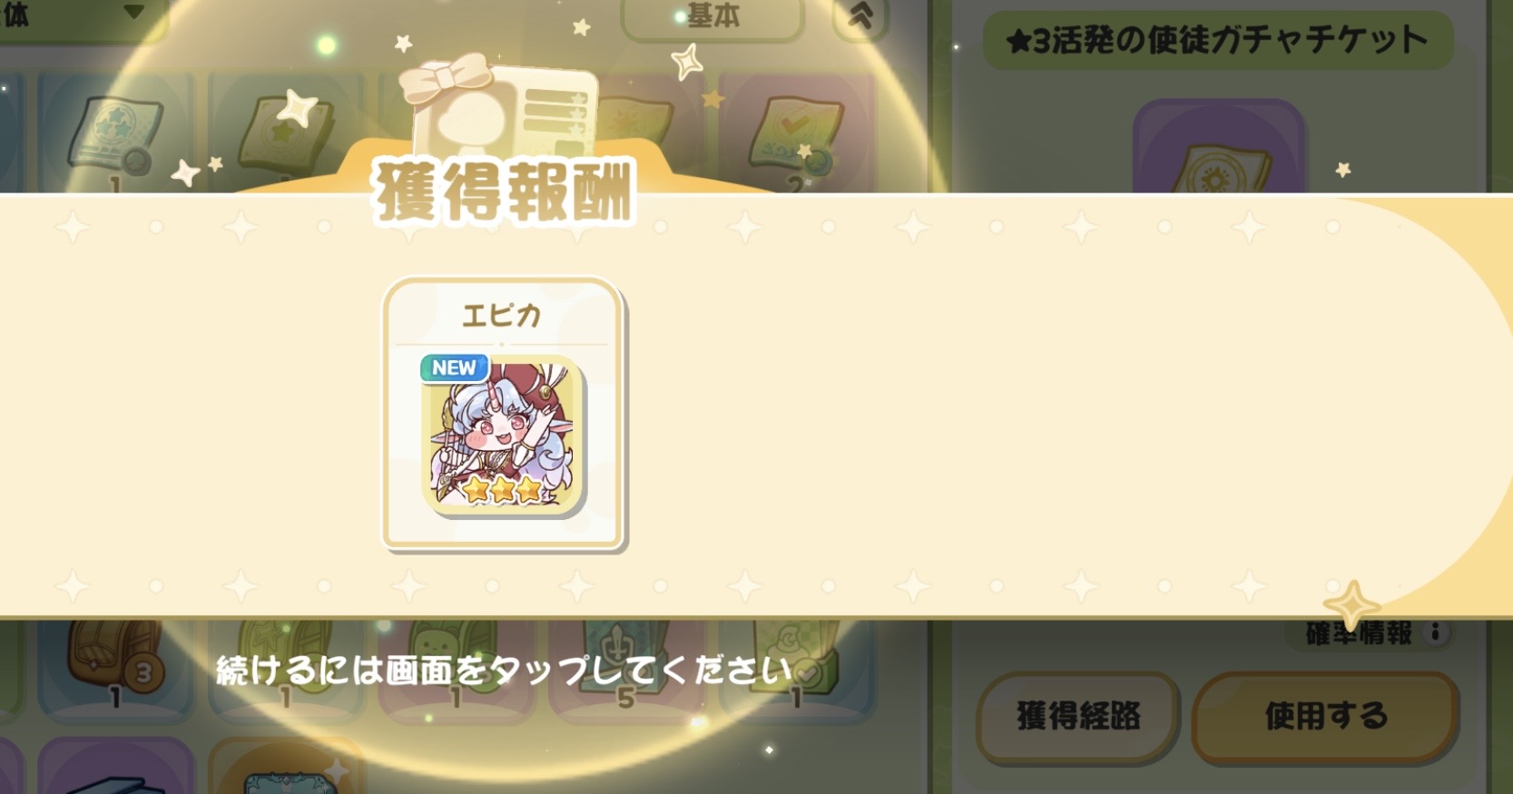
Task: Click the エピカ name label on card
Action: pos(502,315)
